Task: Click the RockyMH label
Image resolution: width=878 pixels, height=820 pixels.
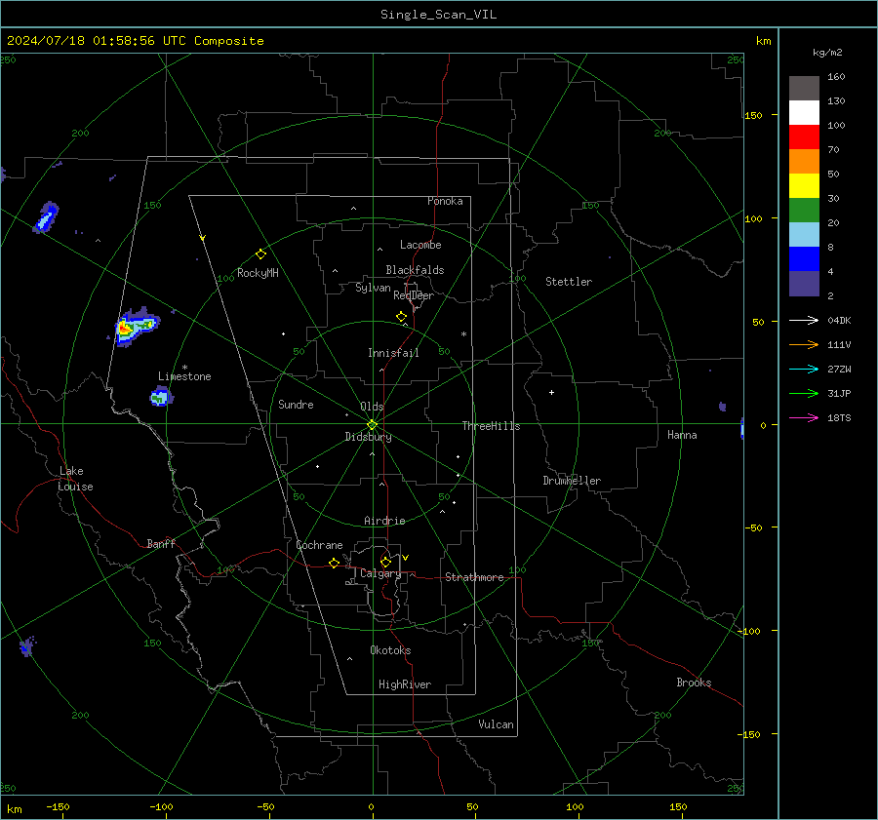Action: click(258, 273)
